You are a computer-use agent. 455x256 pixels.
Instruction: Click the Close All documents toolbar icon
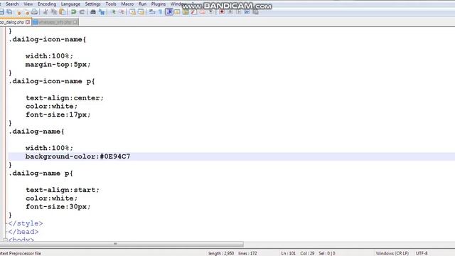point(26,12)
